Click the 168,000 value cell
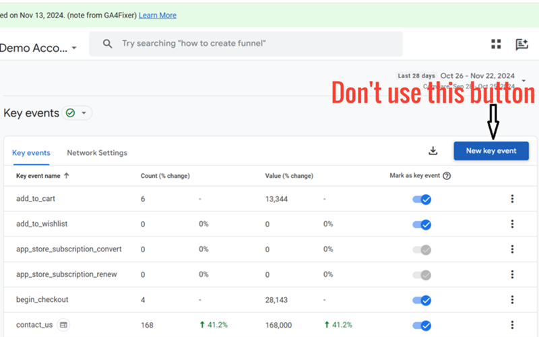The width and height of the screenshot is (539, 337). point(278,326)
